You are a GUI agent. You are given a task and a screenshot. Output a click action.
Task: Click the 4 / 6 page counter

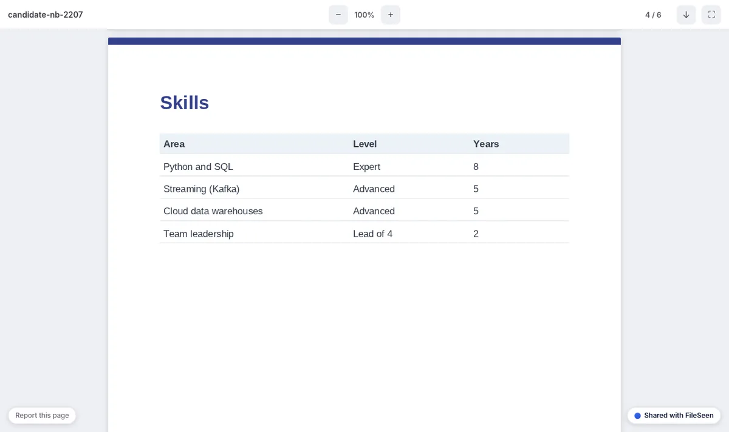(x=653, y=15)
